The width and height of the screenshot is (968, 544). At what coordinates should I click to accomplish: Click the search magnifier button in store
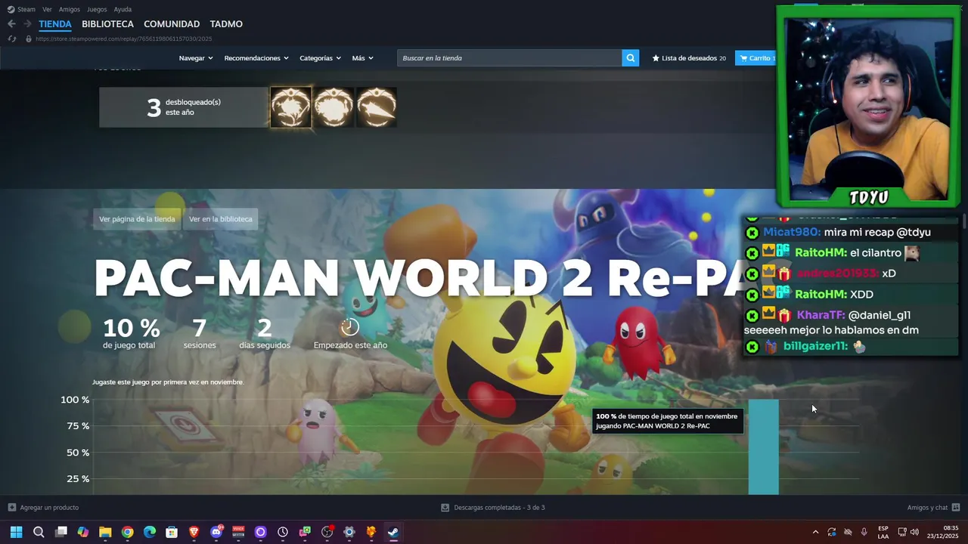630,58
